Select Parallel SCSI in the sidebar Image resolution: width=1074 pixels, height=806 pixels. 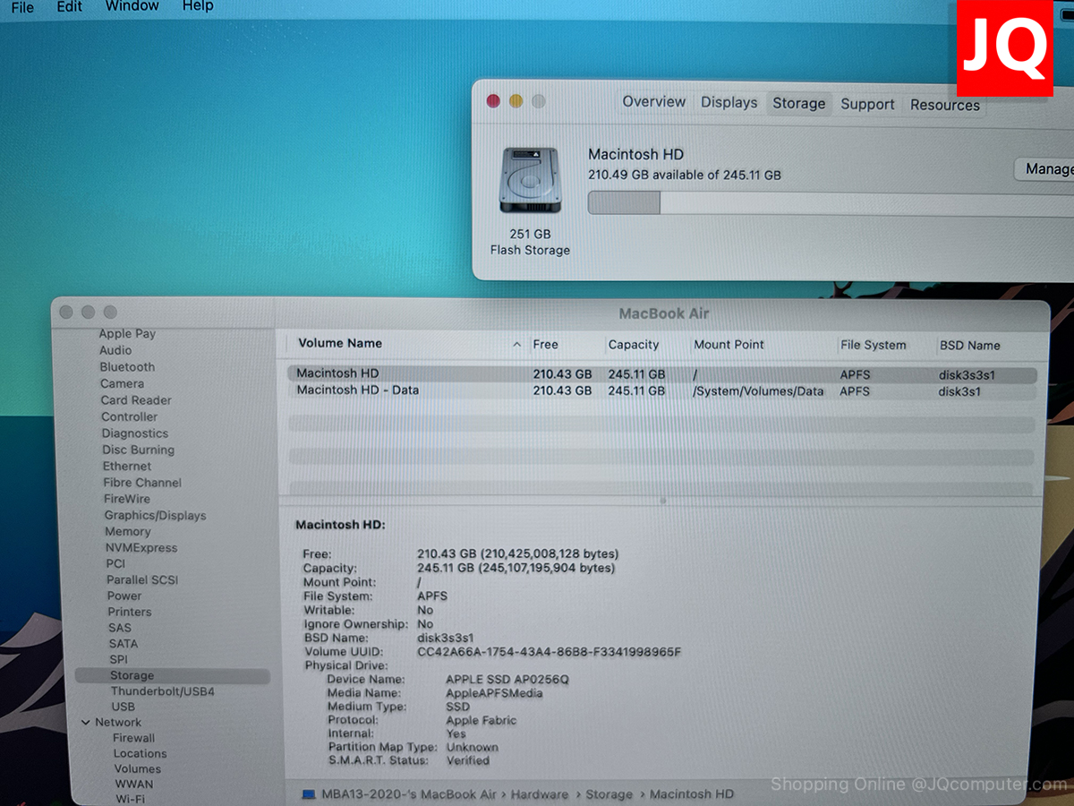[x=142, y=580]
